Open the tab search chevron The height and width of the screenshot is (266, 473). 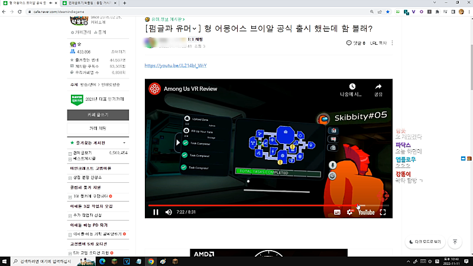pos(435,3)
